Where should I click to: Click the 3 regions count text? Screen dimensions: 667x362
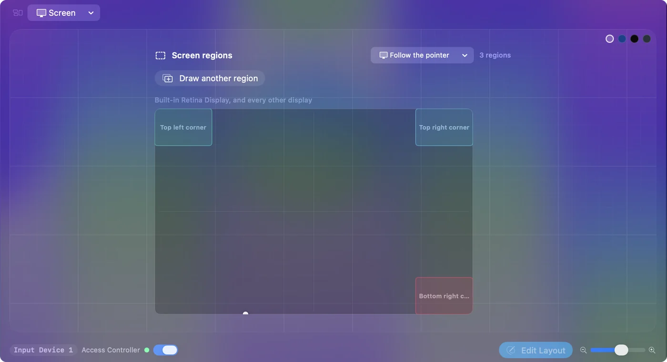495,55
